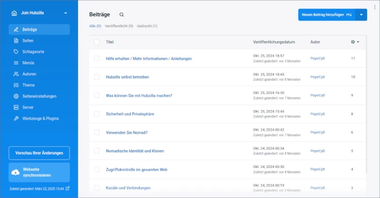Click the server icon in the sidebar
Screen dimensions: 380x198
pyautogui.click(x=16, y=107)
